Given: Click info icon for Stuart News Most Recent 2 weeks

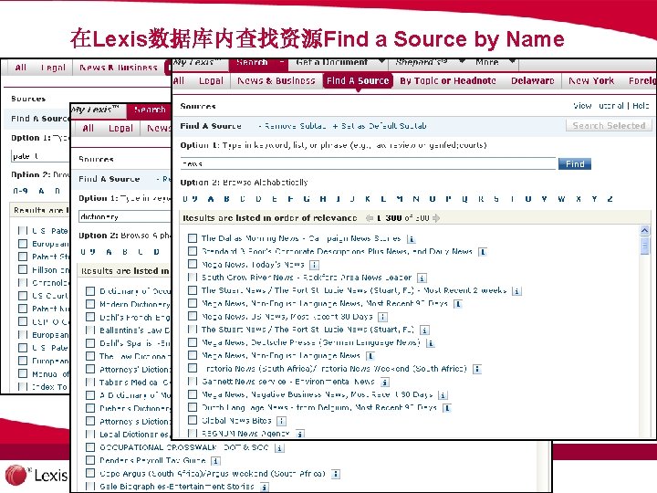Looking at the screenshot, I should [x=516, y=291].
